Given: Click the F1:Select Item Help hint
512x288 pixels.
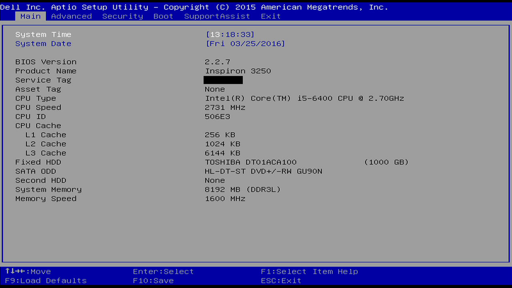Looking at the screenshot, I should pos(309,271).
